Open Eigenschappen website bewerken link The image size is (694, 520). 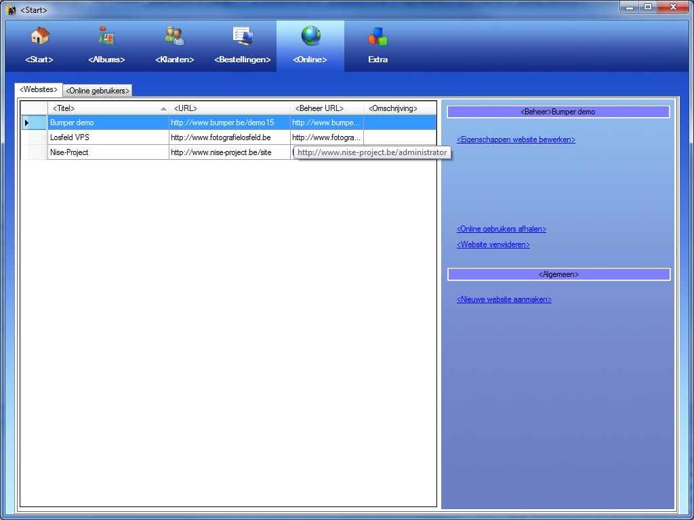pos(516,140)
